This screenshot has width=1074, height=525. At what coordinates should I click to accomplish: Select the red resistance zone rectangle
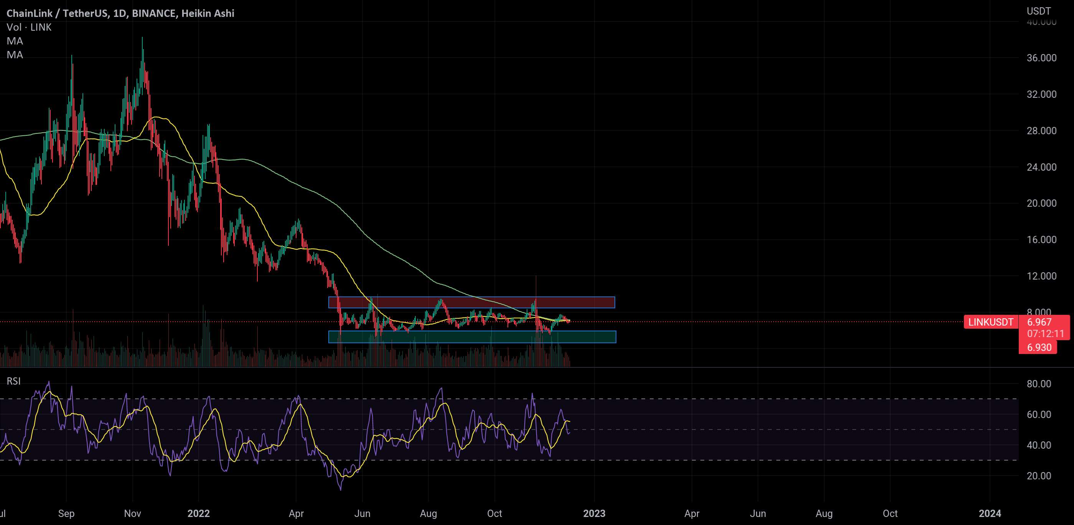471,302
